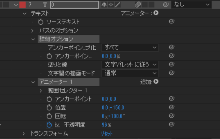Select the 回転 property label

[60, 116]
